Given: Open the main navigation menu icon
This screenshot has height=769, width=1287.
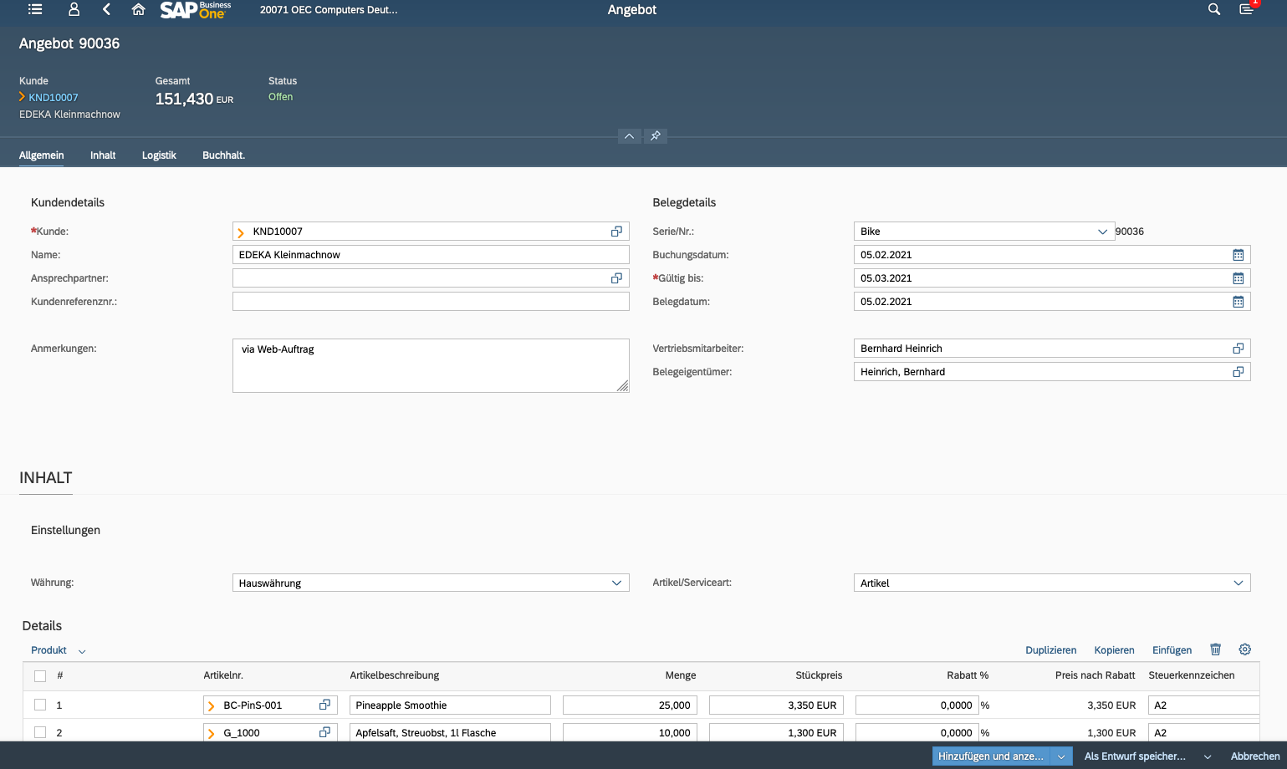Looking at the screenshot, I should 35,10.
